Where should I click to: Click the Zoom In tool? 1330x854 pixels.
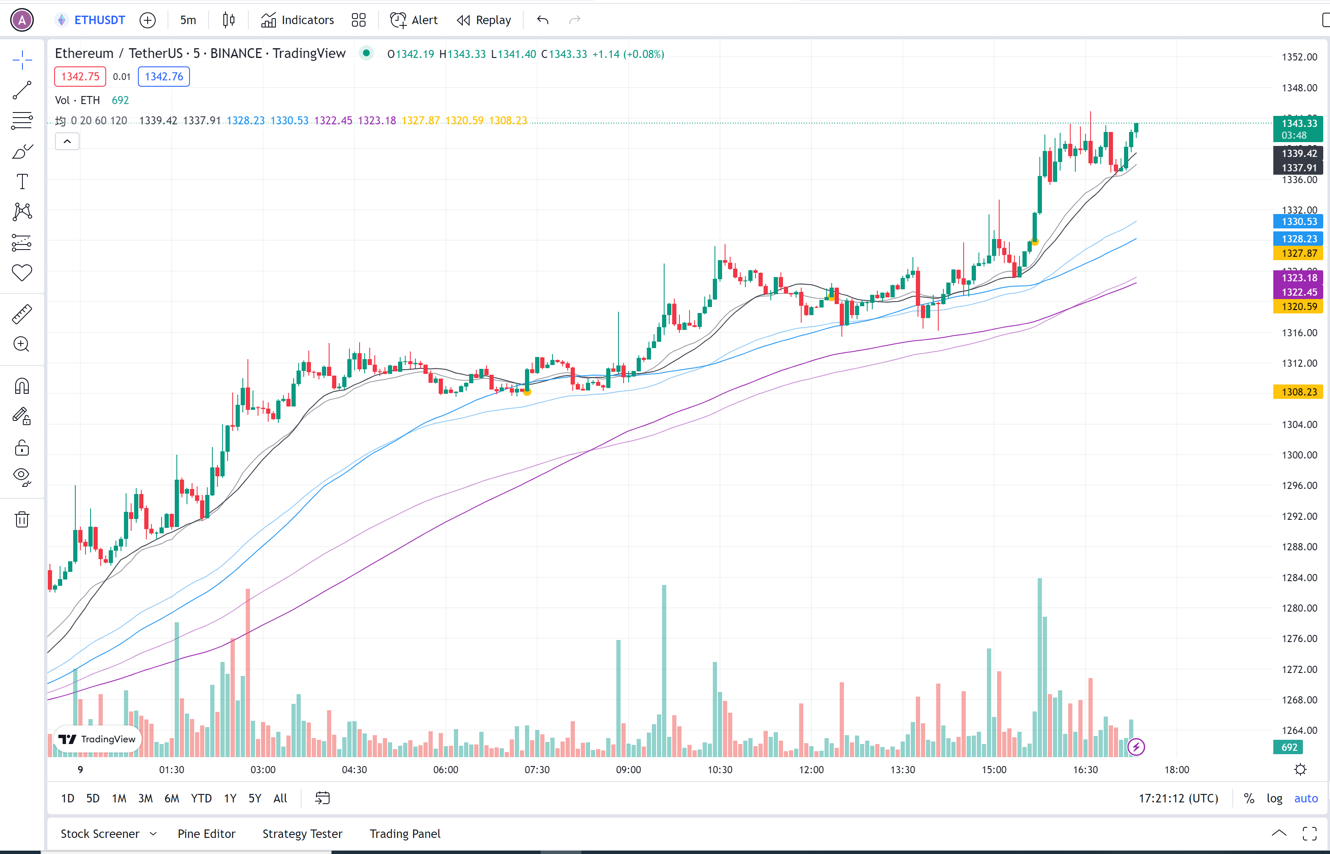pos(22,344)
